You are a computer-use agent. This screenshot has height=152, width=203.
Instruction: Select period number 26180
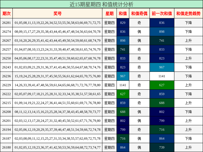(6, 147)
